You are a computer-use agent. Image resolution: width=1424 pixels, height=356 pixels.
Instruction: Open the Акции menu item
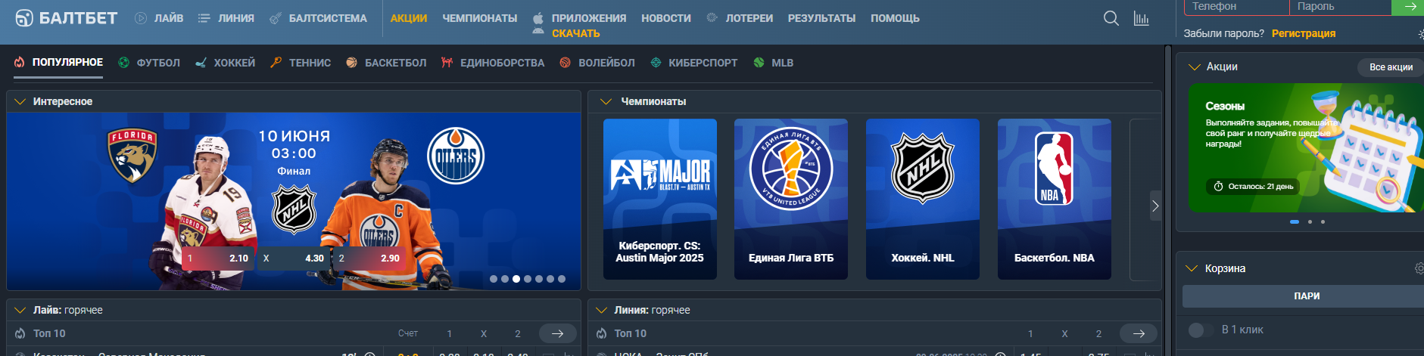click(x=409, y=18)
